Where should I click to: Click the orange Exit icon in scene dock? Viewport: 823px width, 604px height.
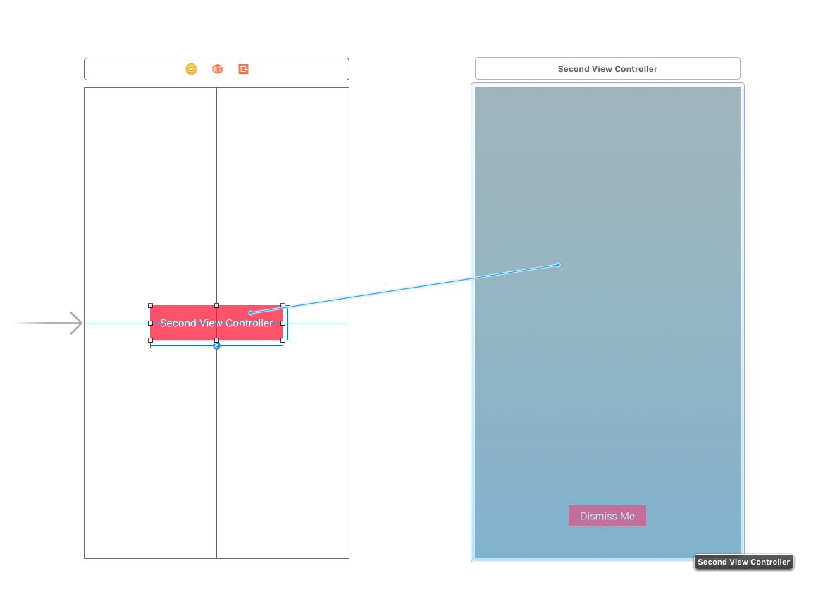coord(243,69)
